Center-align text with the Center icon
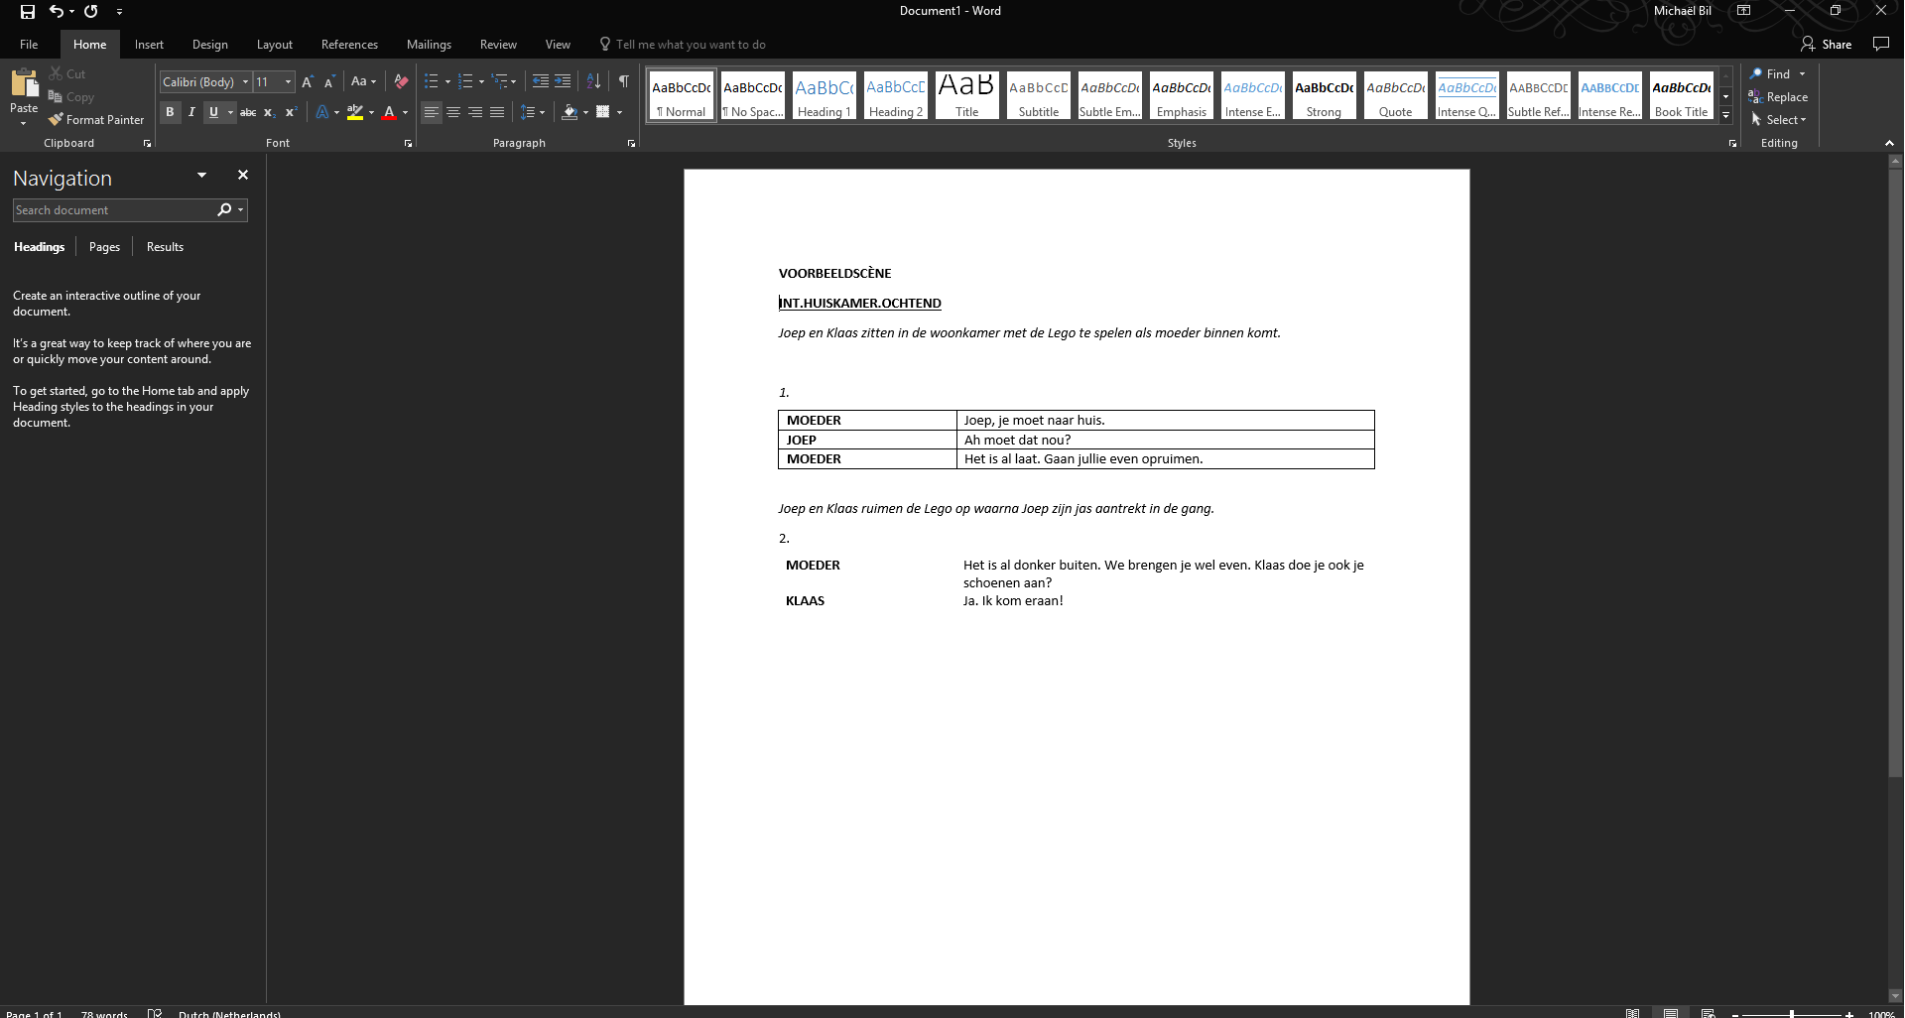 point(453,112)
